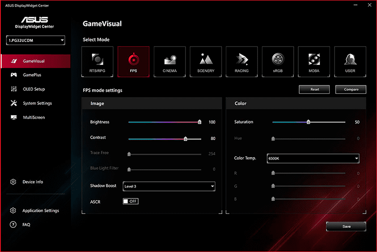Viewport: 377px width, 252px height.
Task: Click the Reset button
Action: (x=314, y=89)
